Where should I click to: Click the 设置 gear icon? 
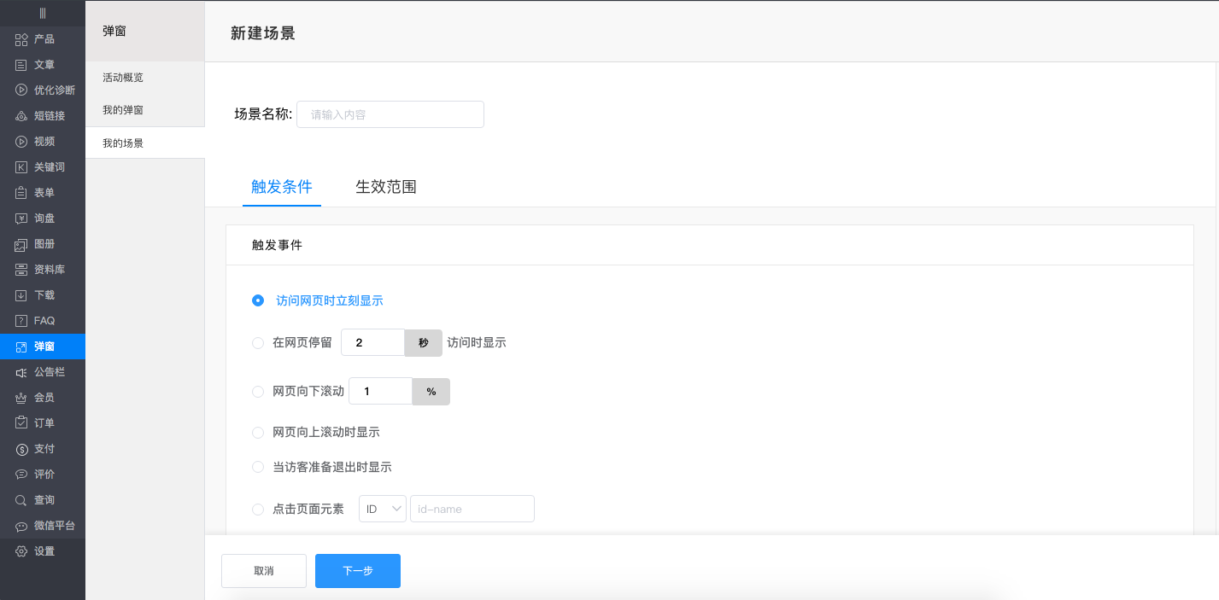click(x=21, y=551)
